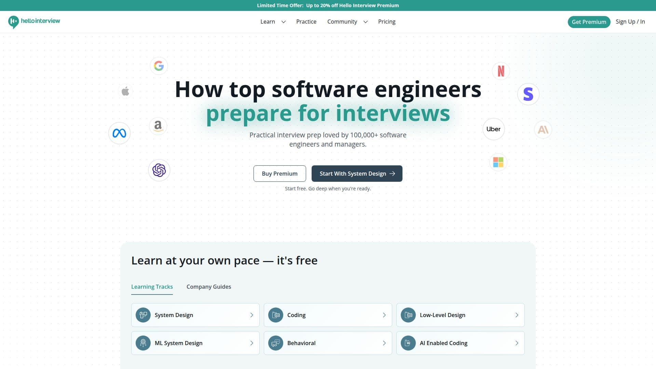Image resolution: width=656 pixels, height=369 pixels.
Task: Click the Buy Premium button
Action: (x=279, y=174)
